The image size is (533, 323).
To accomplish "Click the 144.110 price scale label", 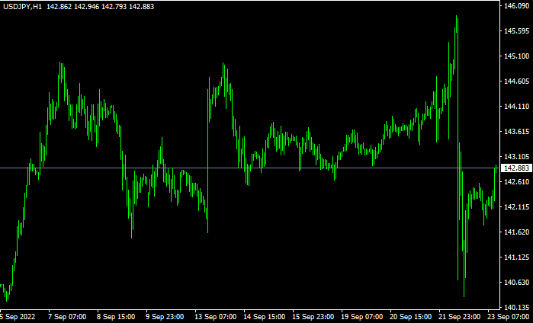I will click(x=517, y=107).
